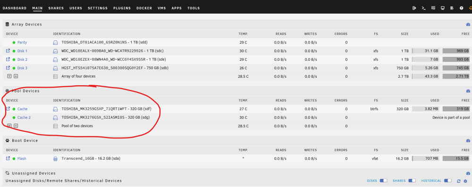Go to the SHARES tab
Image resolution: width=472 pixels, height=187 pixels.
pyautogui.click(x=56, y=8)
